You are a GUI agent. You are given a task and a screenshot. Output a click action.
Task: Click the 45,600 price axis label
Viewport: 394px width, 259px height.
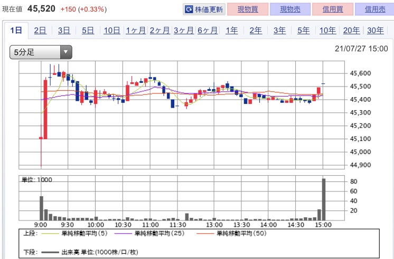coord(360,73)
